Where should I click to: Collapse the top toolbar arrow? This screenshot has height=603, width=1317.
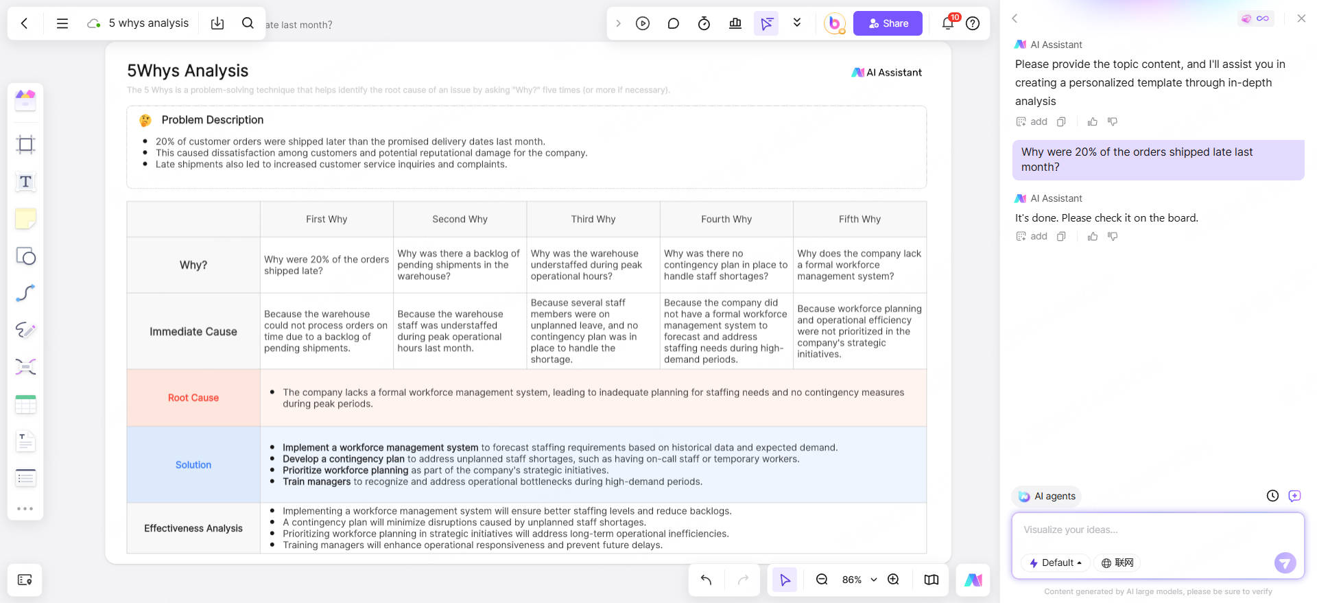618,23
